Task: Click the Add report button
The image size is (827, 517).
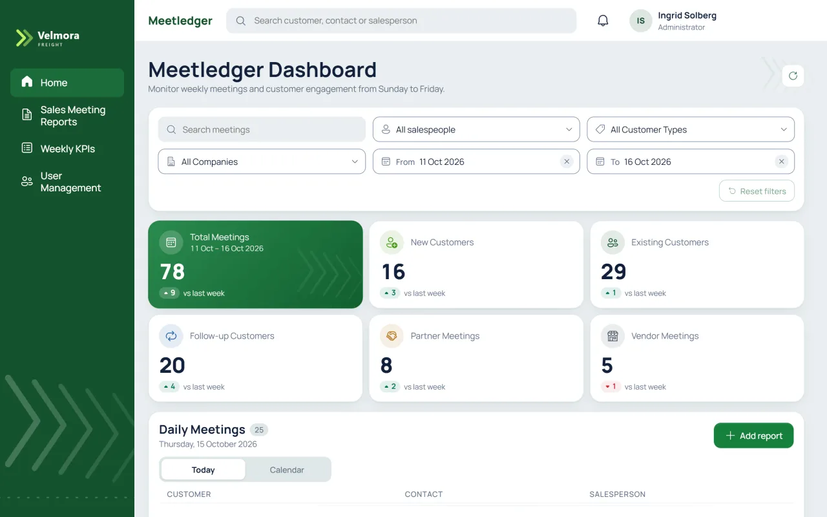Action: point(753,436)
